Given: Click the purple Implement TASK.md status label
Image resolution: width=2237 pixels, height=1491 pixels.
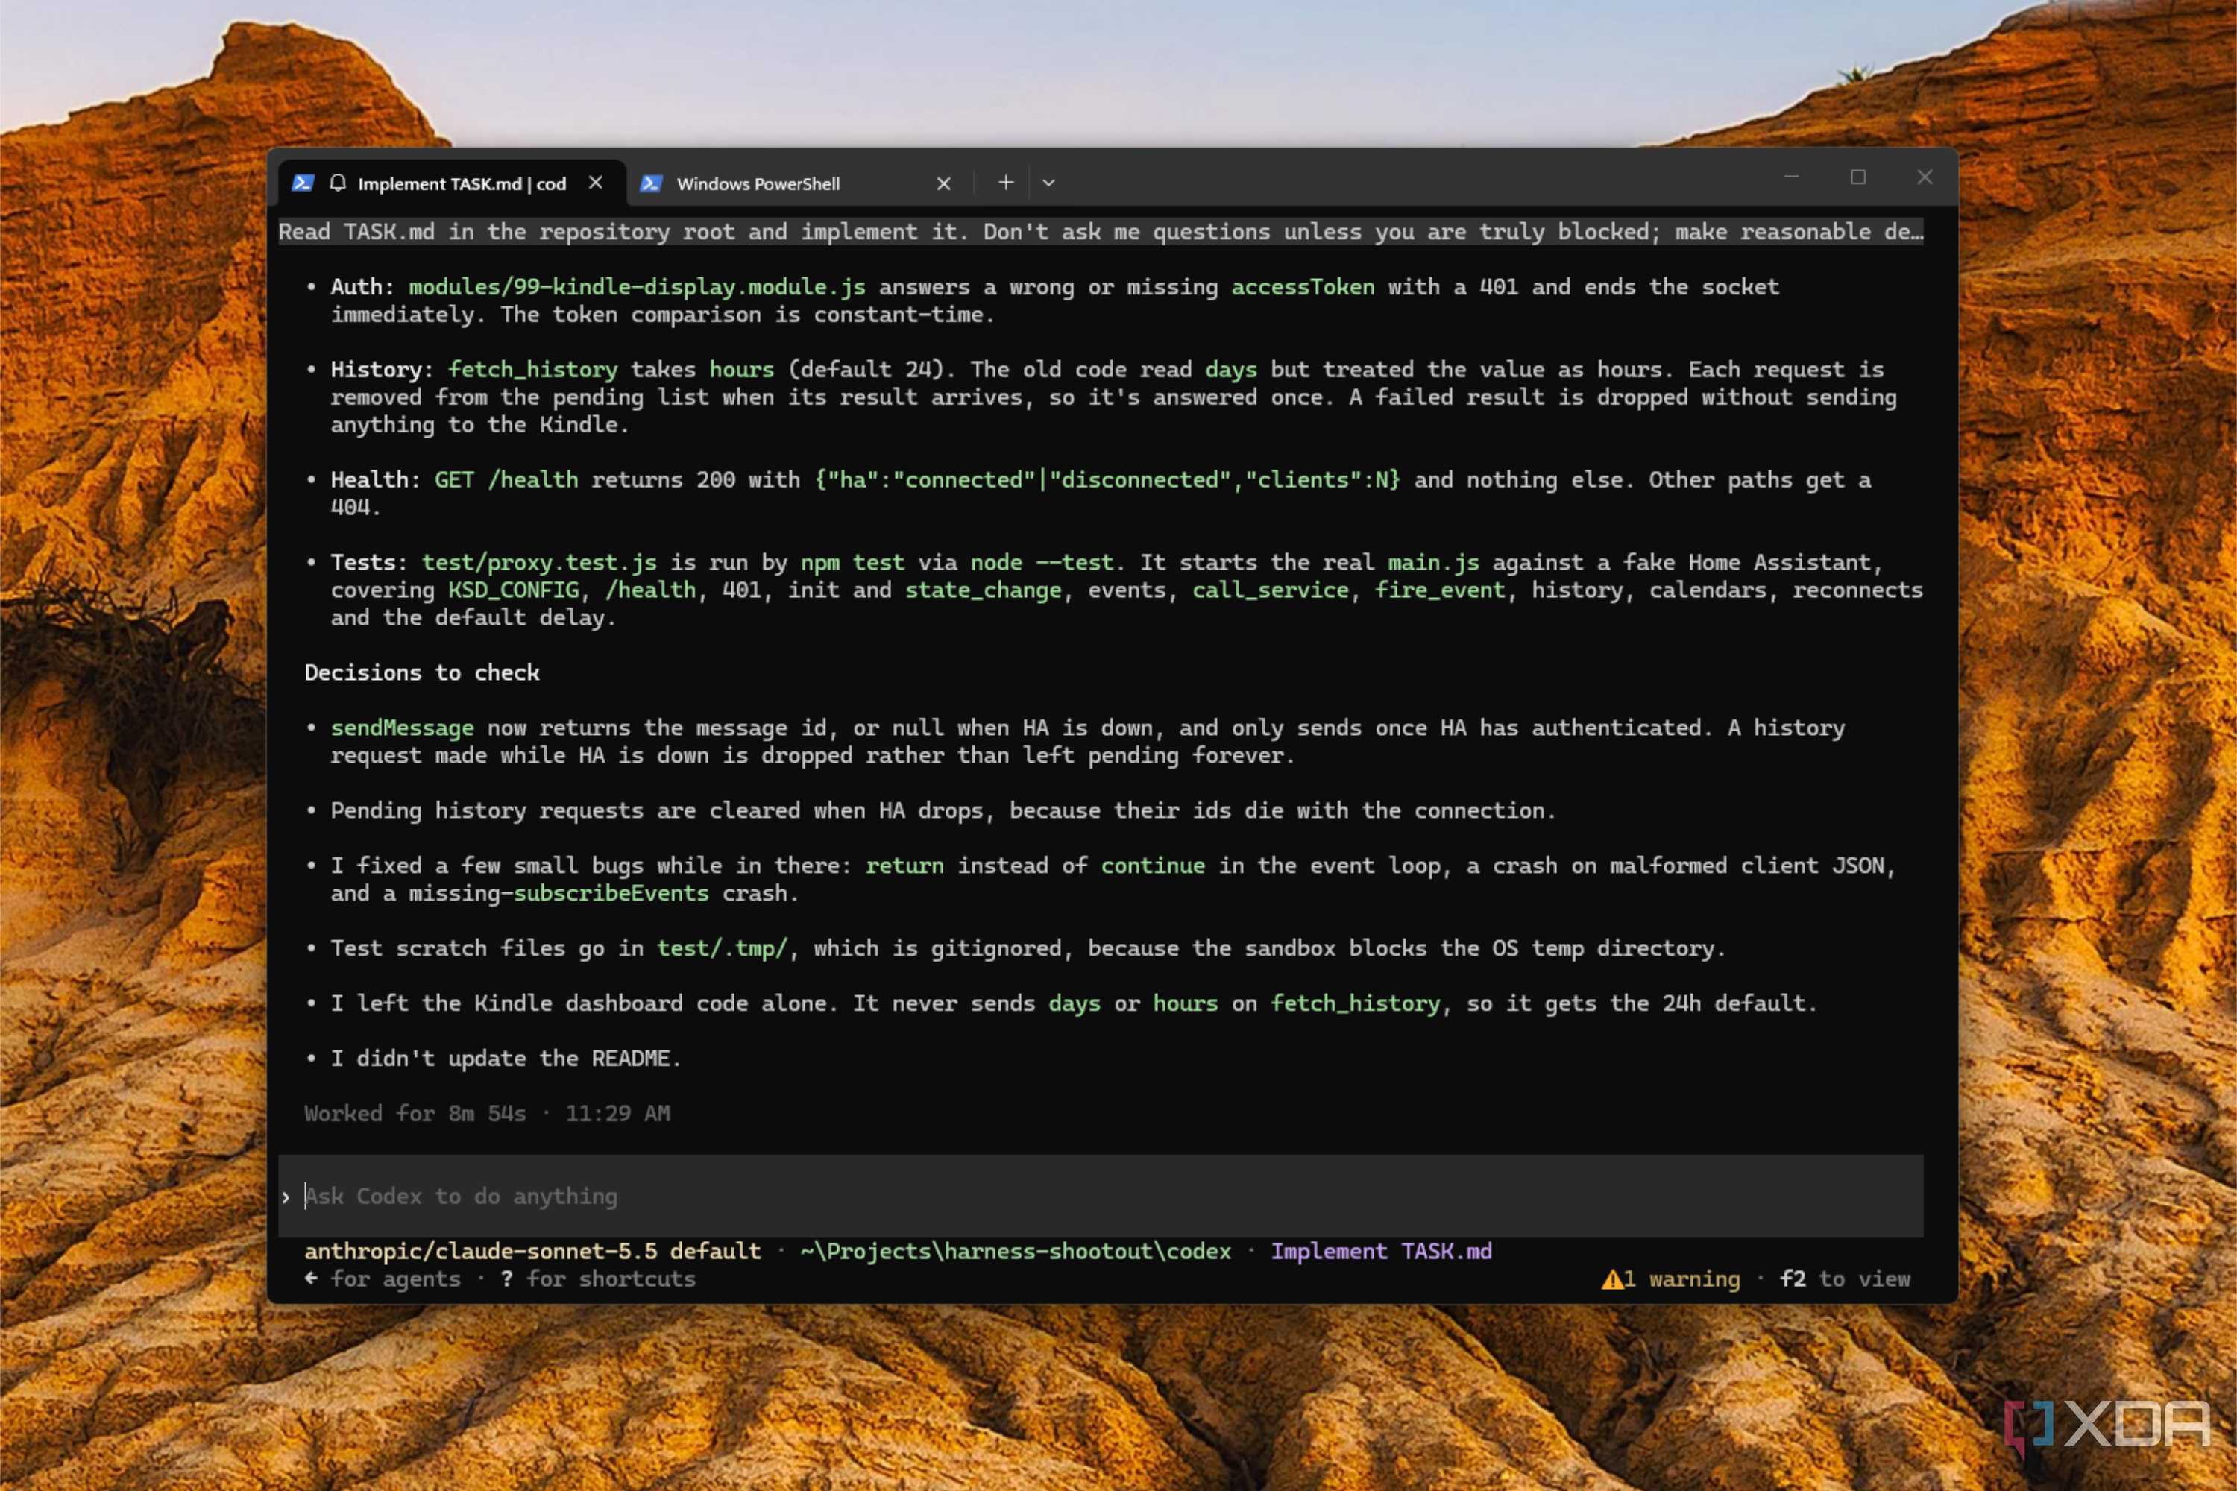Looking at the screenshot, I should point(1381,1252).
